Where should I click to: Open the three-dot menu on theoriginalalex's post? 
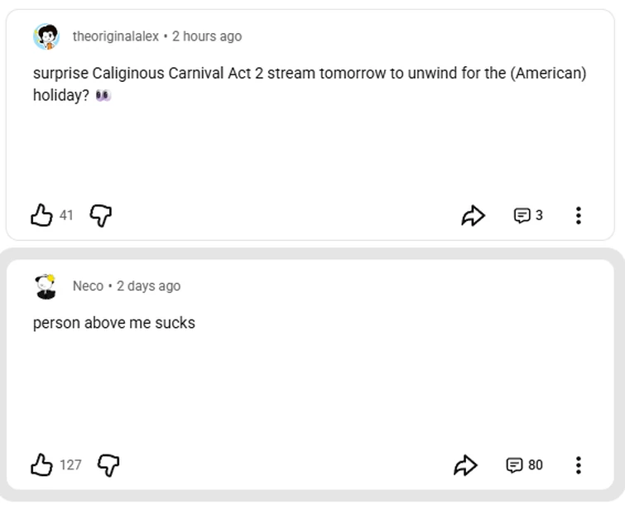(x=578, y=216)
